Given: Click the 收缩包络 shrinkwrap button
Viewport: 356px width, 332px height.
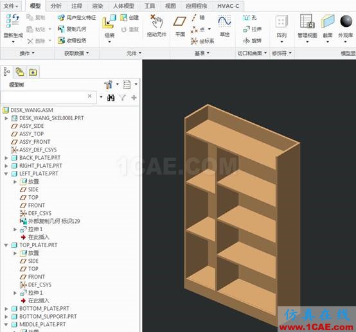Looking at the screenshot, I should coord(72,40).
